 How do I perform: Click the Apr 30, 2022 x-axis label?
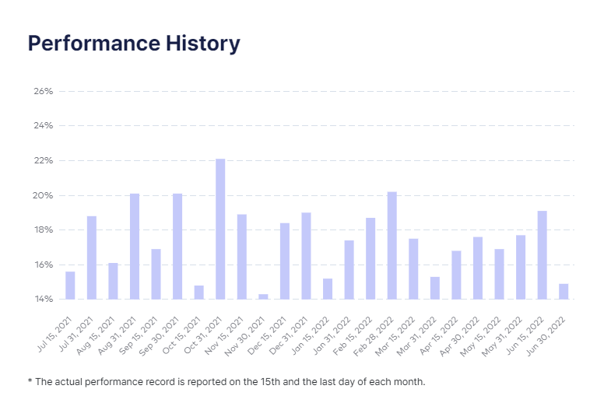[460, 336]
